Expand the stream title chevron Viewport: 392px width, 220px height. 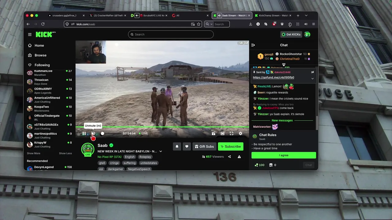[x=160, y=151]
